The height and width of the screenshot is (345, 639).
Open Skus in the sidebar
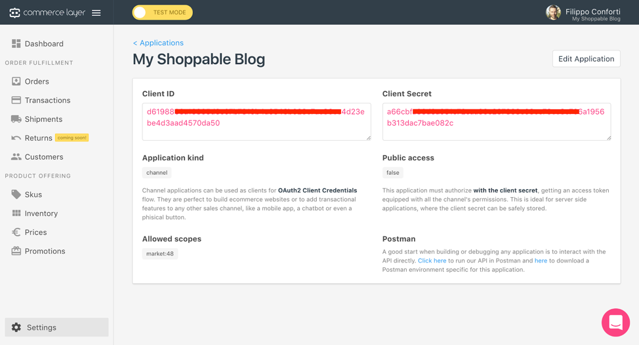click(x=33, y=194)
